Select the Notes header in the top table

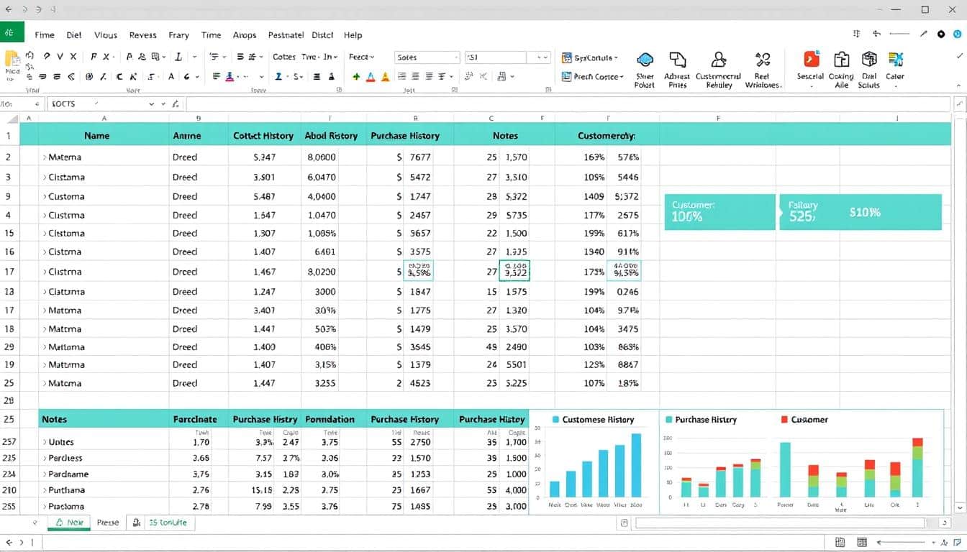[505, 134]
